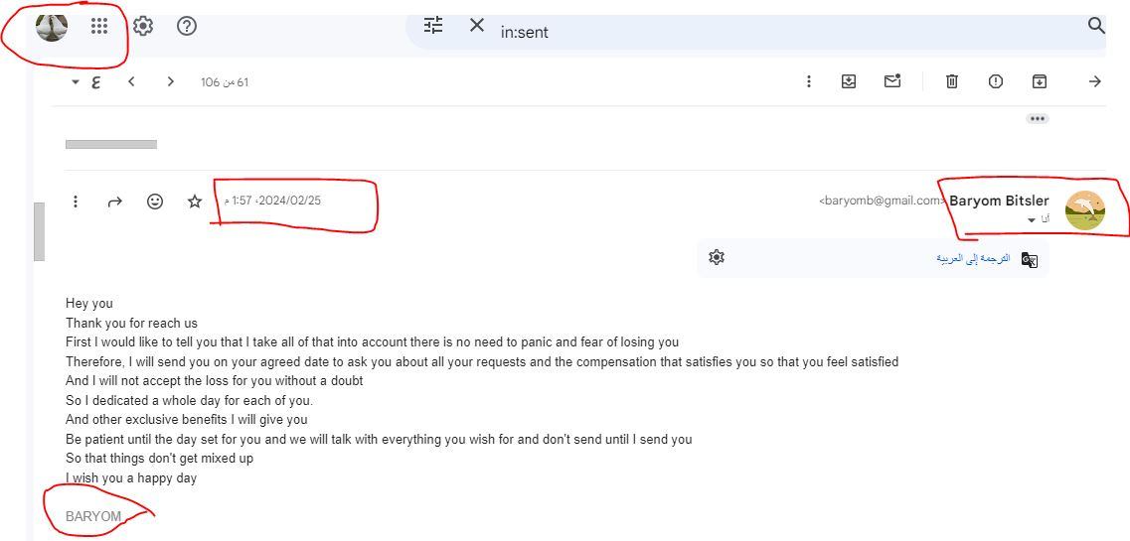Click the trash icon to delete the email
This screenshot has width=1130, height=541.
tap(951, 81)
